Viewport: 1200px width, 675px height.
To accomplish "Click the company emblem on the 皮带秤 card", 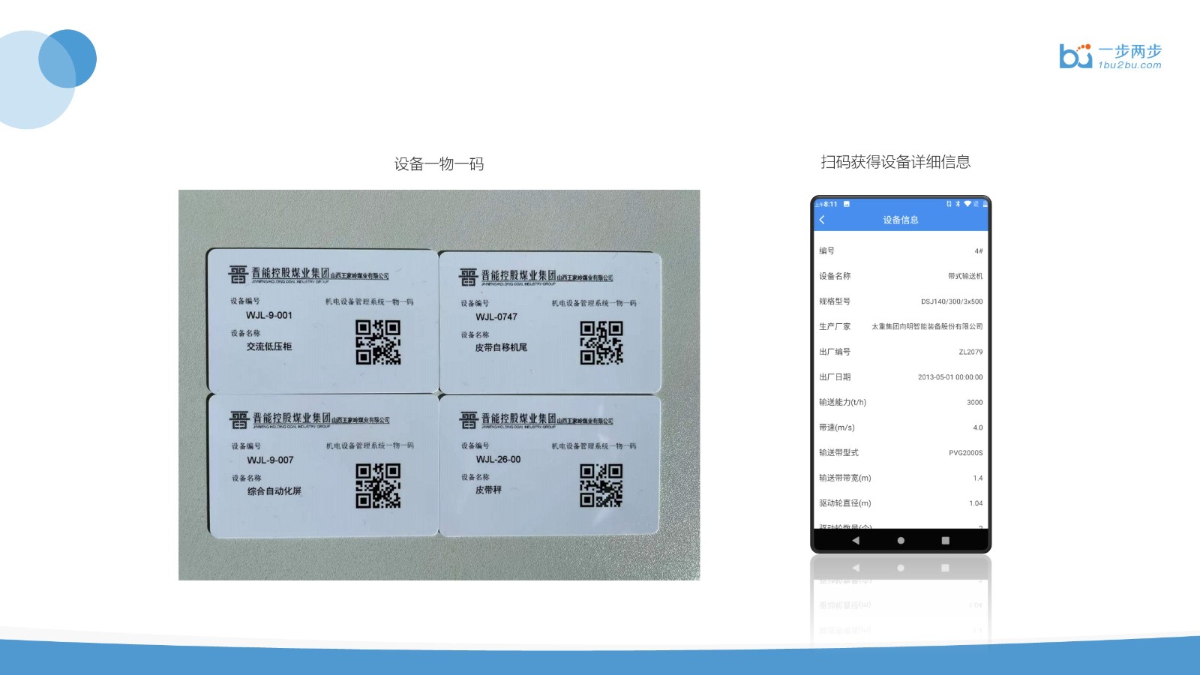I will 469,420.
